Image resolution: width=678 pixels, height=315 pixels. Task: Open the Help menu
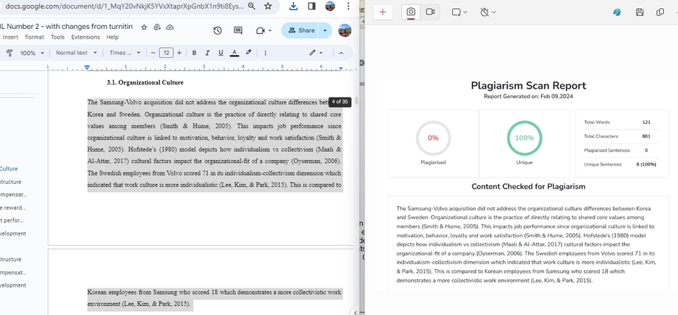click(112, 37)
